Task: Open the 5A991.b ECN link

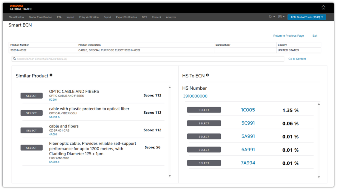Action: (x=54, y=117)
